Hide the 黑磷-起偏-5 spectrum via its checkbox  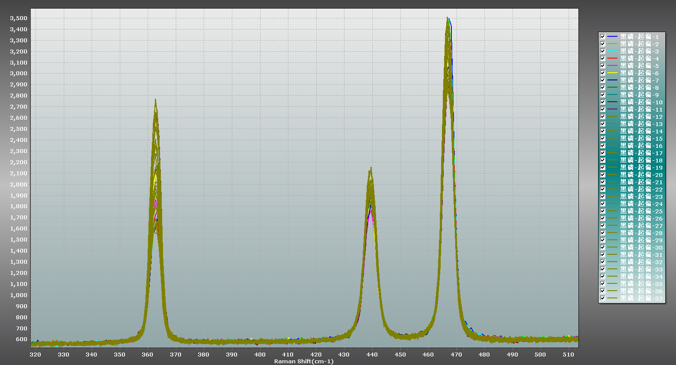pos(602,66)
